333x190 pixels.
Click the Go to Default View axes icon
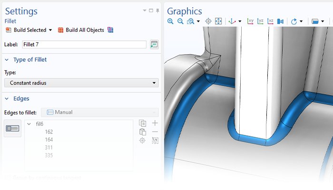tap(232, 21)
